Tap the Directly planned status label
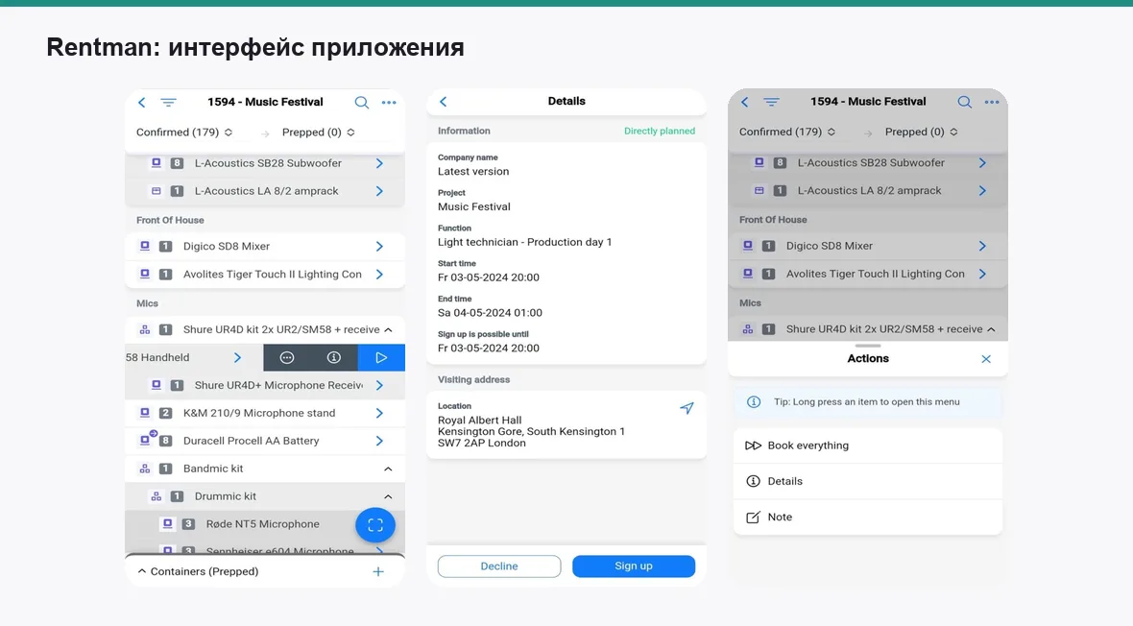Screen dimensions: 1133x626 pos(660,131)
